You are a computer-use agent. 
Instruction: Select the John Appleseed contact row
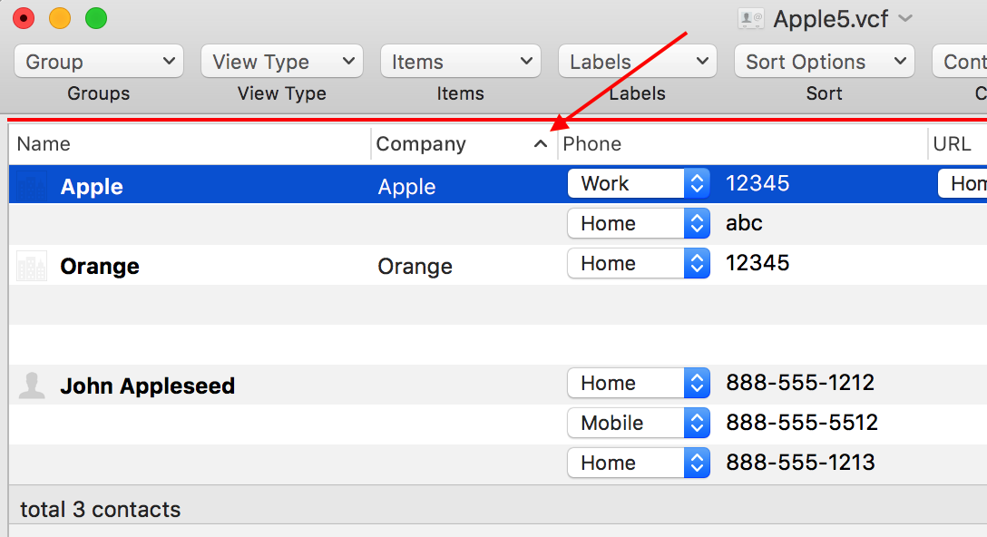(147, 386)
